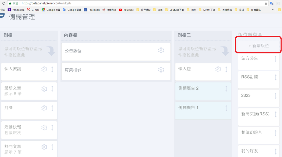Viewport: 282px width, 157px height.
Task: Expand the 銀行網站 bookmark folder
Action: [x=143, y=10]
